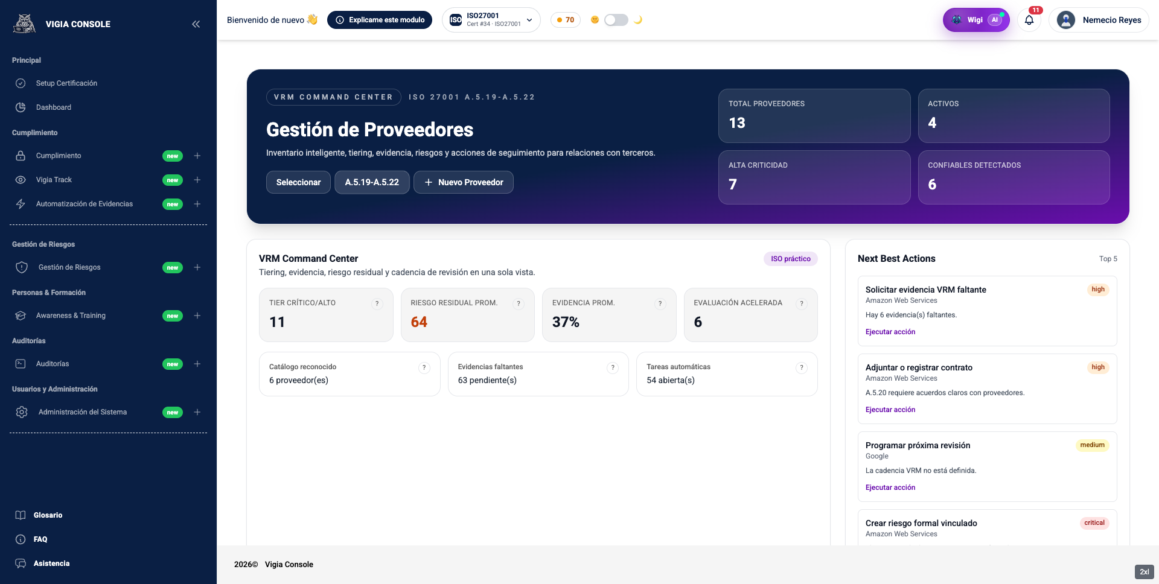This screenshot has width=1159, height=584.
Task: Expand the Cumplimiento plus icon
Action: (197, 156)
